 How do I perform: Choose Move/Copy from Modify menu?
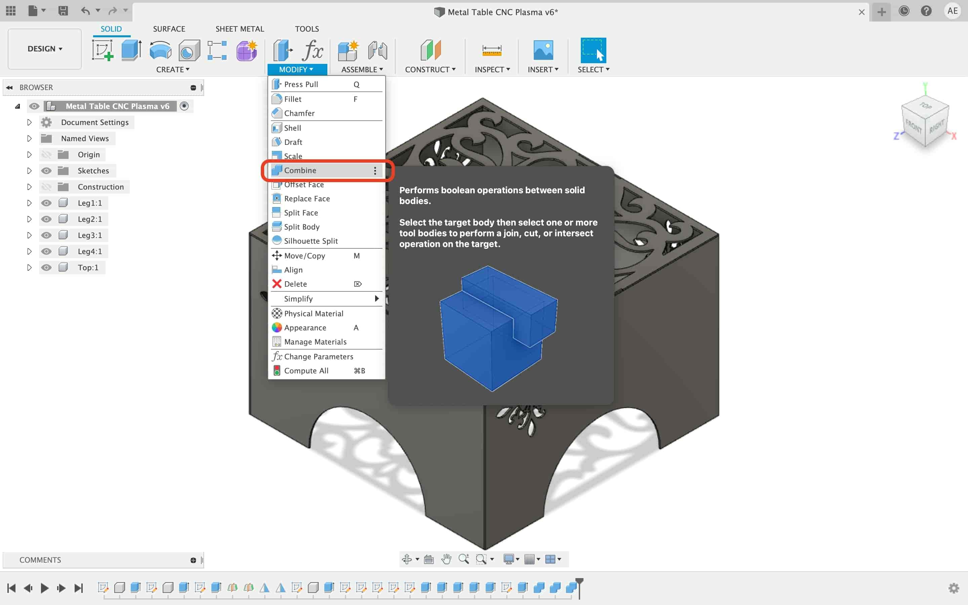click(x=326, y=256)
